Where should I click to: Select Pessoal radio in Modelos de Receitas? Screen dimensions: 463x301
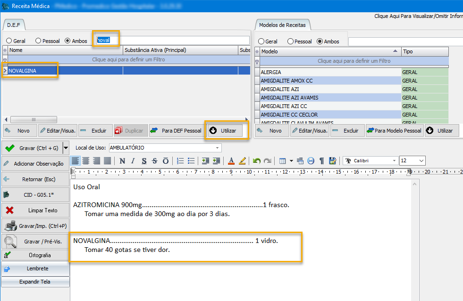(290, 42)
